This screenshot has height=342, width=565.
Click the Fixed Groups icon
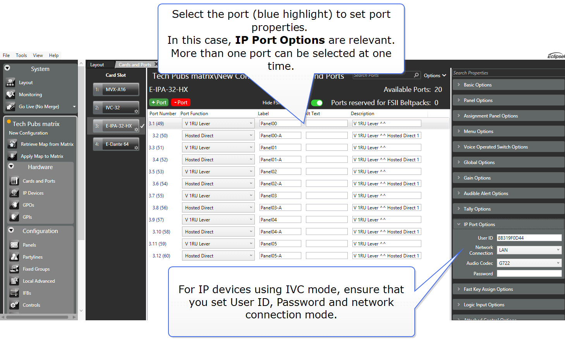[x=14, y=269]
